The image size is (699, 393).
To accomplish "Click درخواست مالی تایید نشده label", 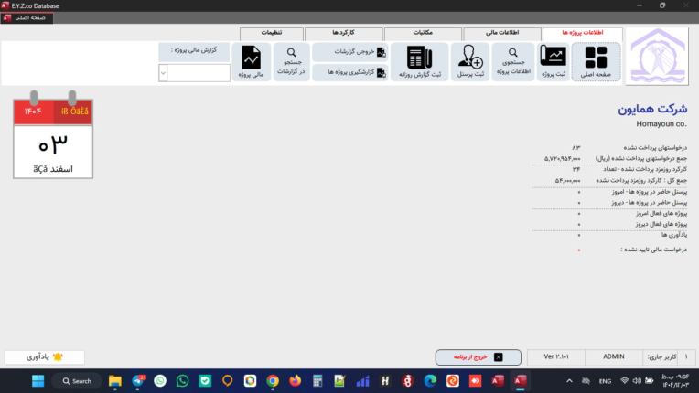I will [653, 250].
